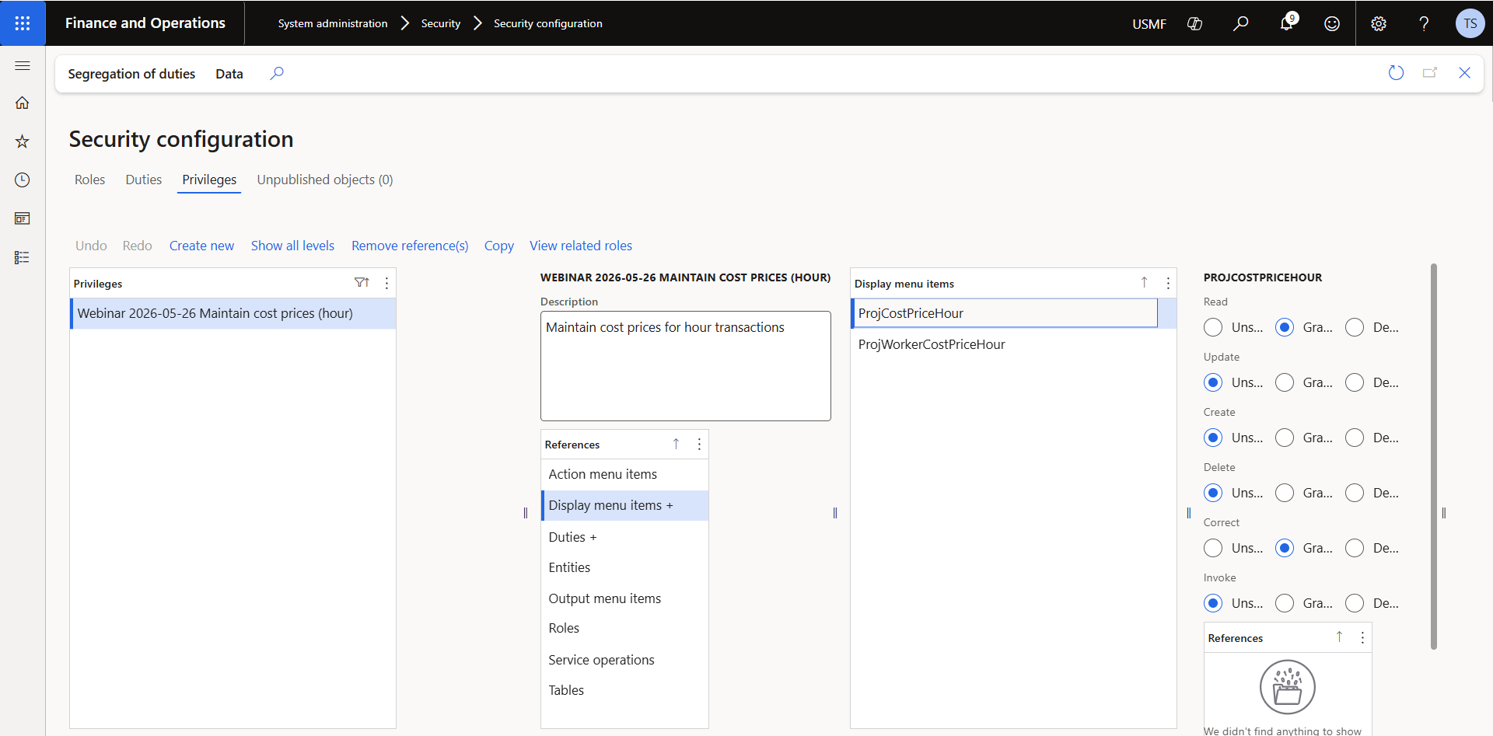The width and height of the screenshot is (1493, 736).
Task: Click Remove reference(s)
Action: 410,246
